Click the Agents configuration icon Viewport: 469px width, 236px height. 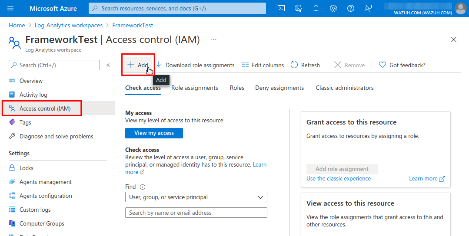(x=12, y=196)
